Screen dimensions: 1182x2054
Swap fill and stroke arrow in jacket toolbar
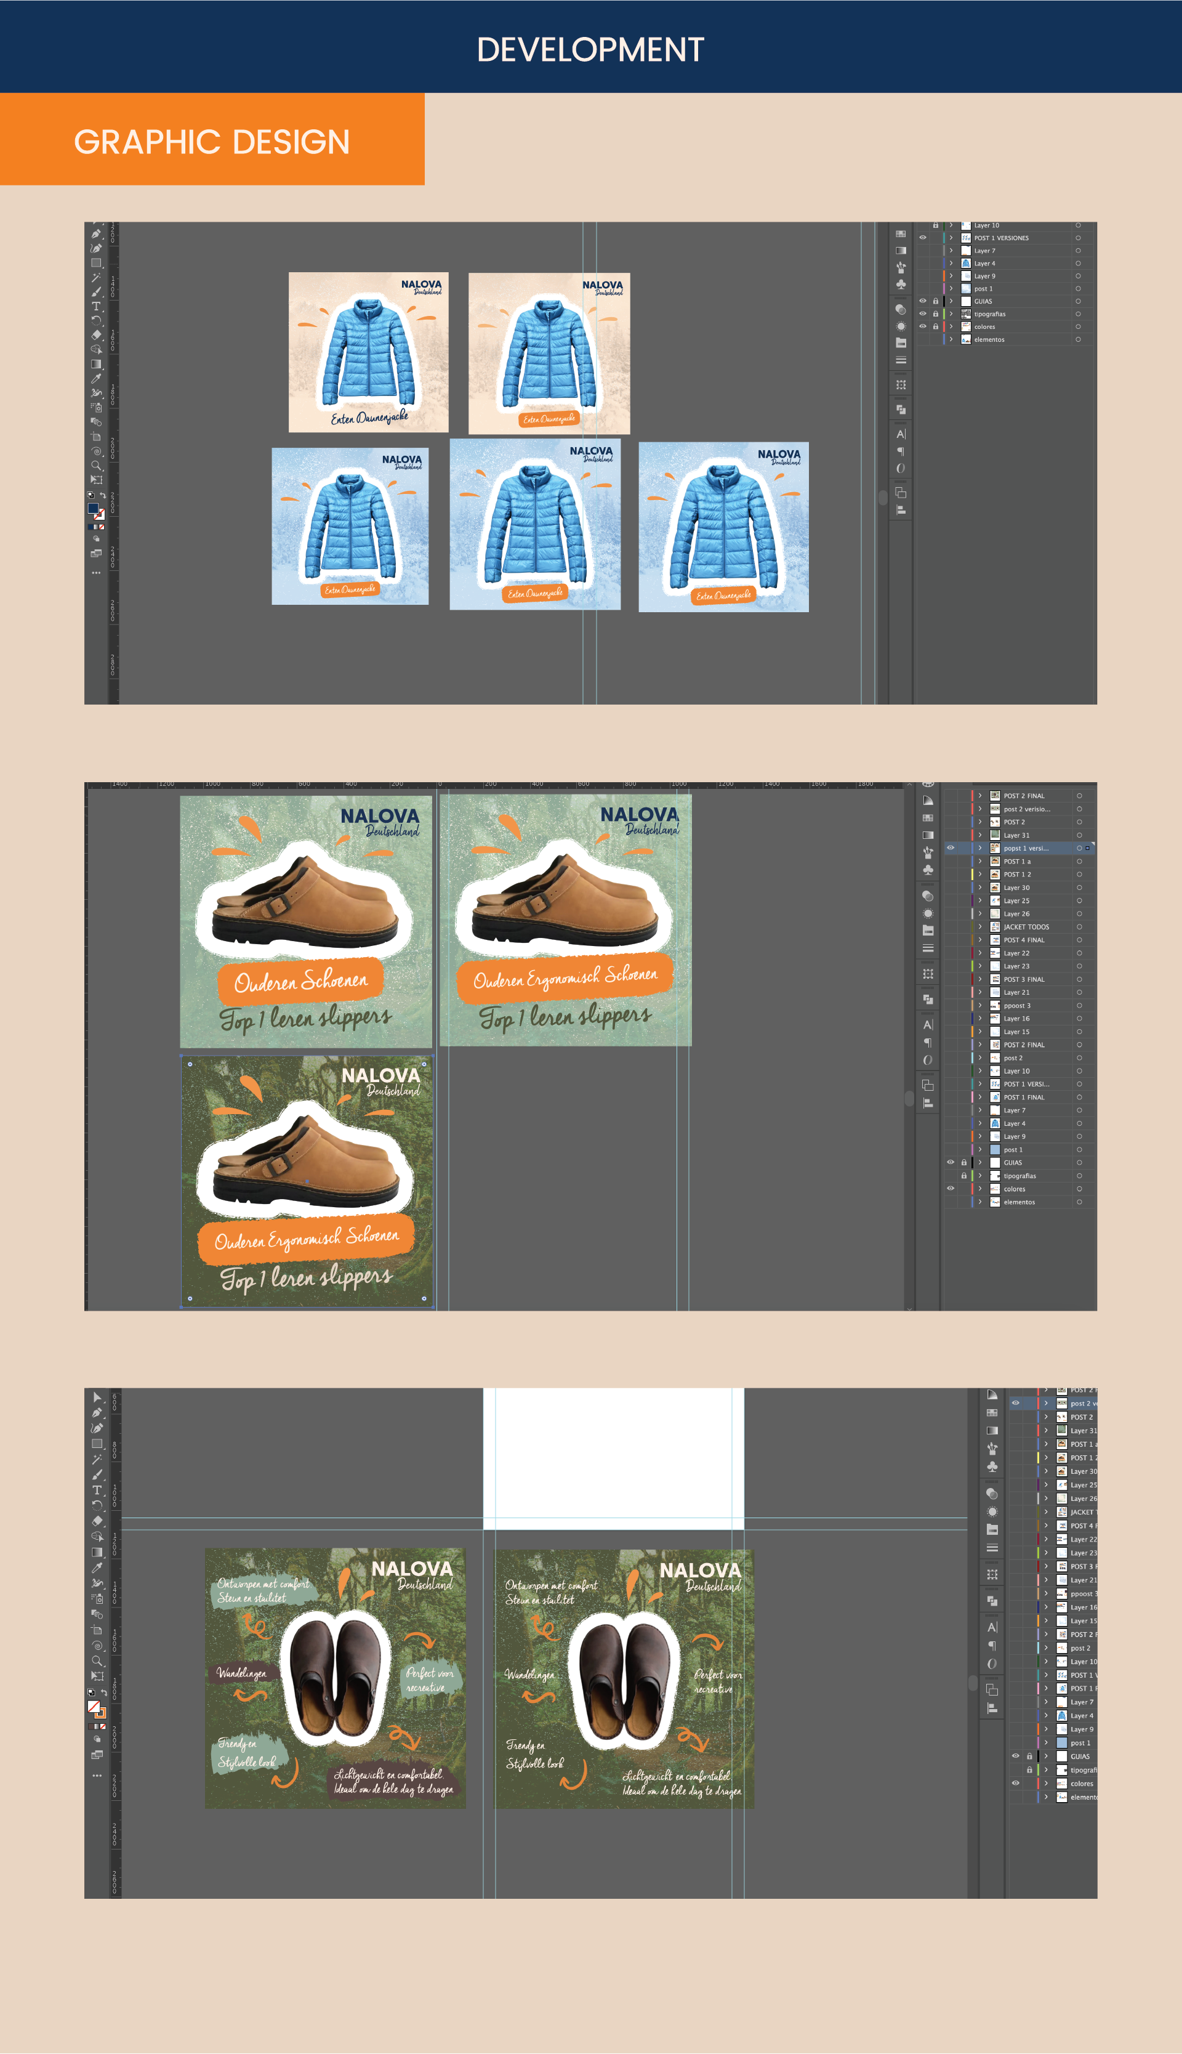coord(103,495)
